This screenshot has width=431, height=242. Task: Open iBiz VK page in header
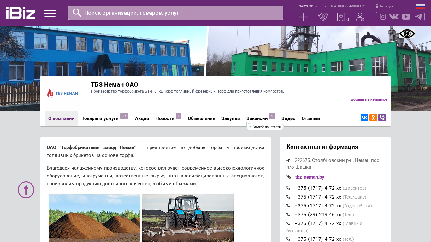click(x=394, y=17)
